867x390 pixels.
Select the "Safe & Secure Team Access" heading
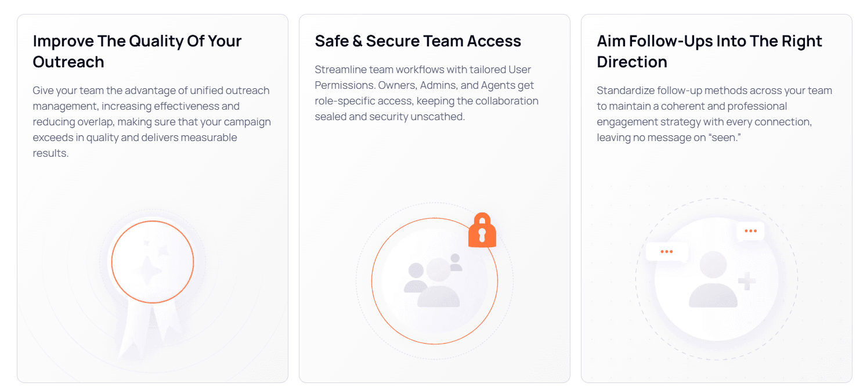click(418, 41)
